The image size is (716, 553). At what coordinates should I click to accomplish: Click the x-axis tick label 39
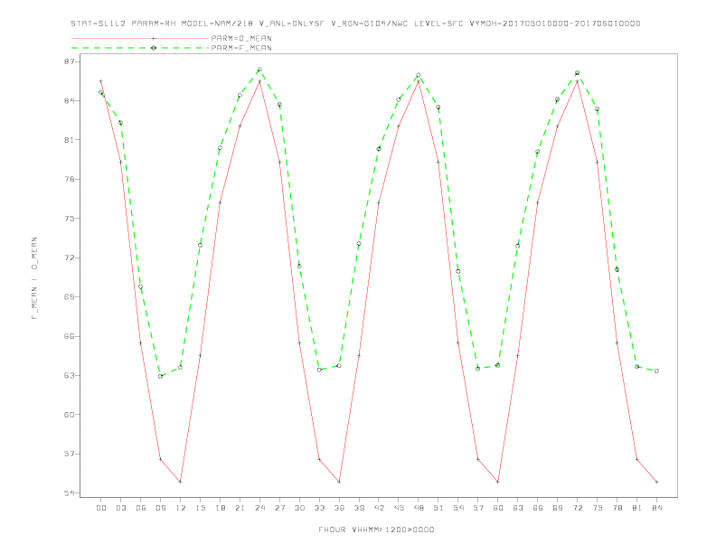click(359, 508)
